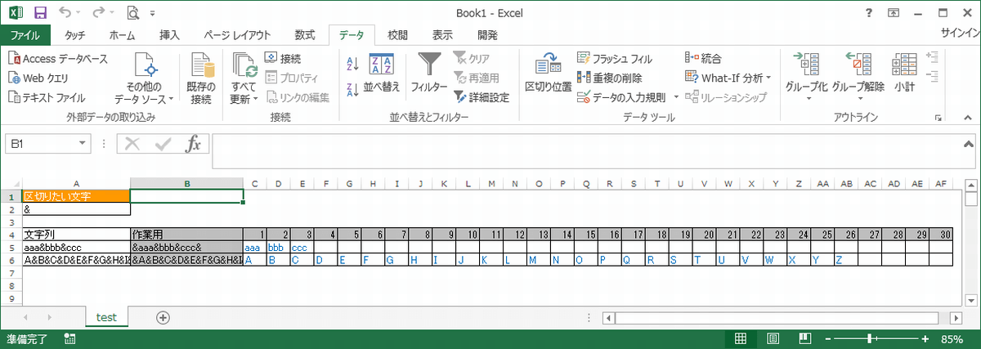
Task: Click the Access データベース import icon
Action: [57, 59]
